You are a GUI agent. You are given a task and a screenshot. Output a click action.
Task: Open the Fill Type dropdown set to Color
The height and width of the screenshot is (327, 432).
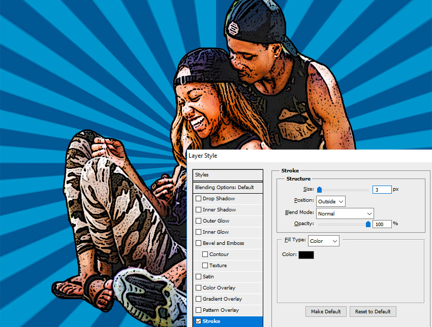323,241
